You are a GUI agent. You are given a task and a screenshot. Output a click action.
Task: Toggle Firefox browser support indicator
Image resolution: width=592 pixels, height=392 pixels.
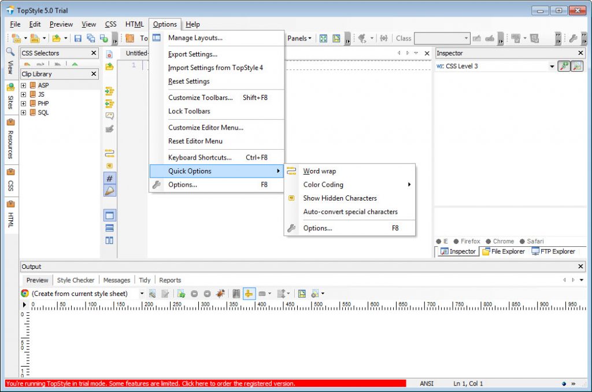coord(467,241)
